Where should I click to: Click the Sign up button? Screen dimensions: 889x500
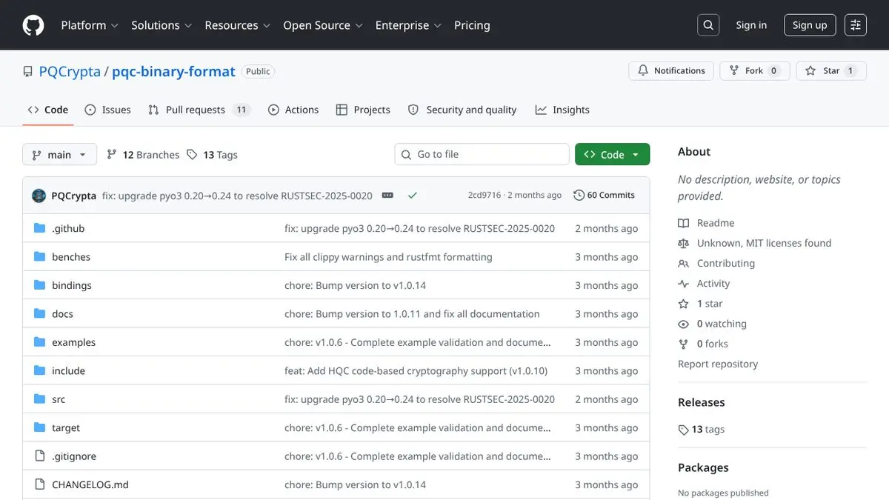pyautogui.click(x=809, y=25)
